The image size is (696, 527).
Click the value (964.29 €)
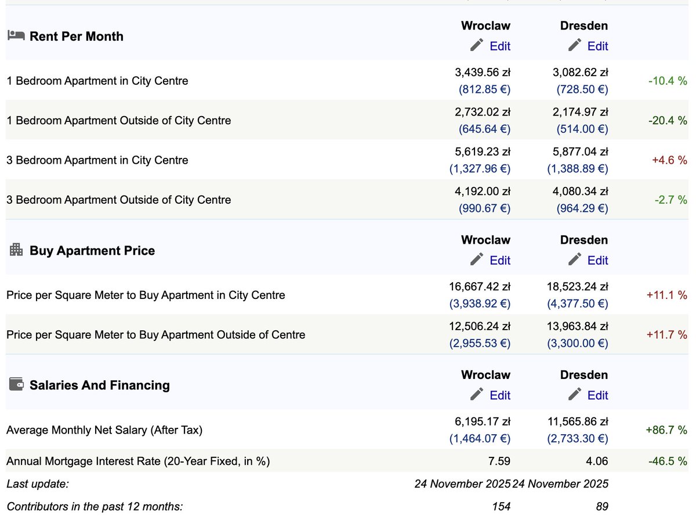(583, 208)
